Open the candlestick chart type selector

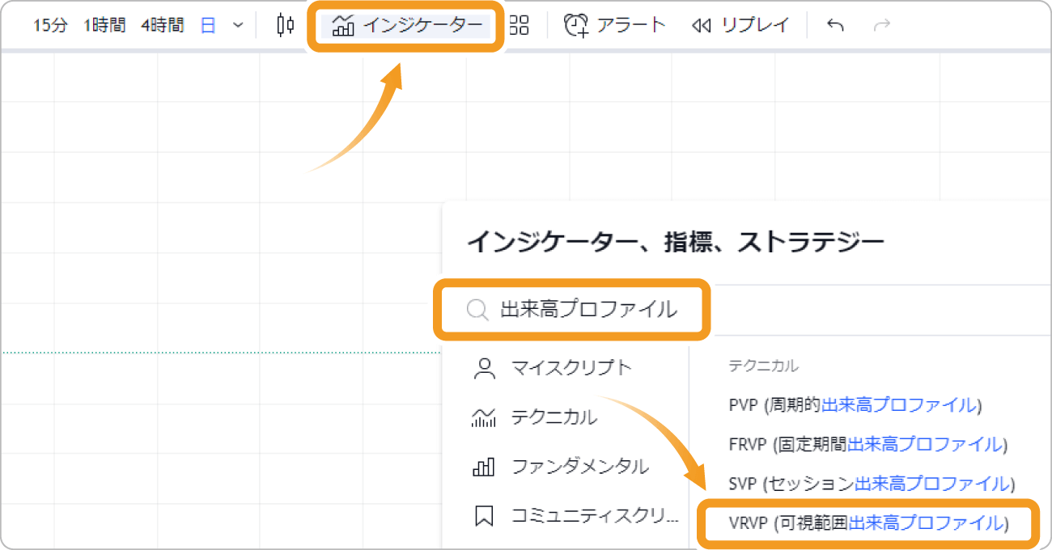[x=285, y=25]
